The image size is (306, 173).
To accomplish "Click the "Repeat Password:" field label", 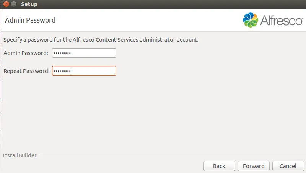I will (x=26, y=71).
